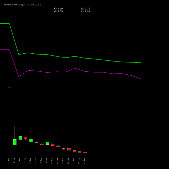Click the open value O: 1.75
169x169 pixels.
coord(58,11)
